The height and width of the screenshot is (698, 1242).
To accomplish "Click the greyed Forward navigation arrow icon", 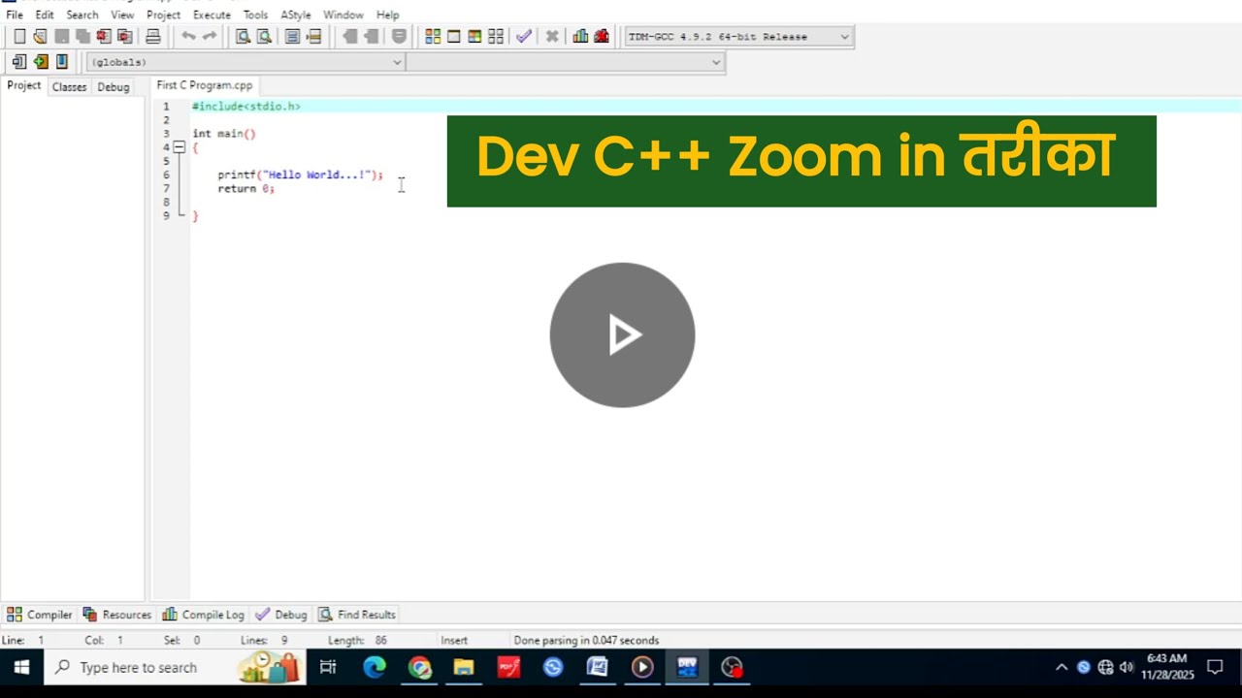I will tap(372, 37).
